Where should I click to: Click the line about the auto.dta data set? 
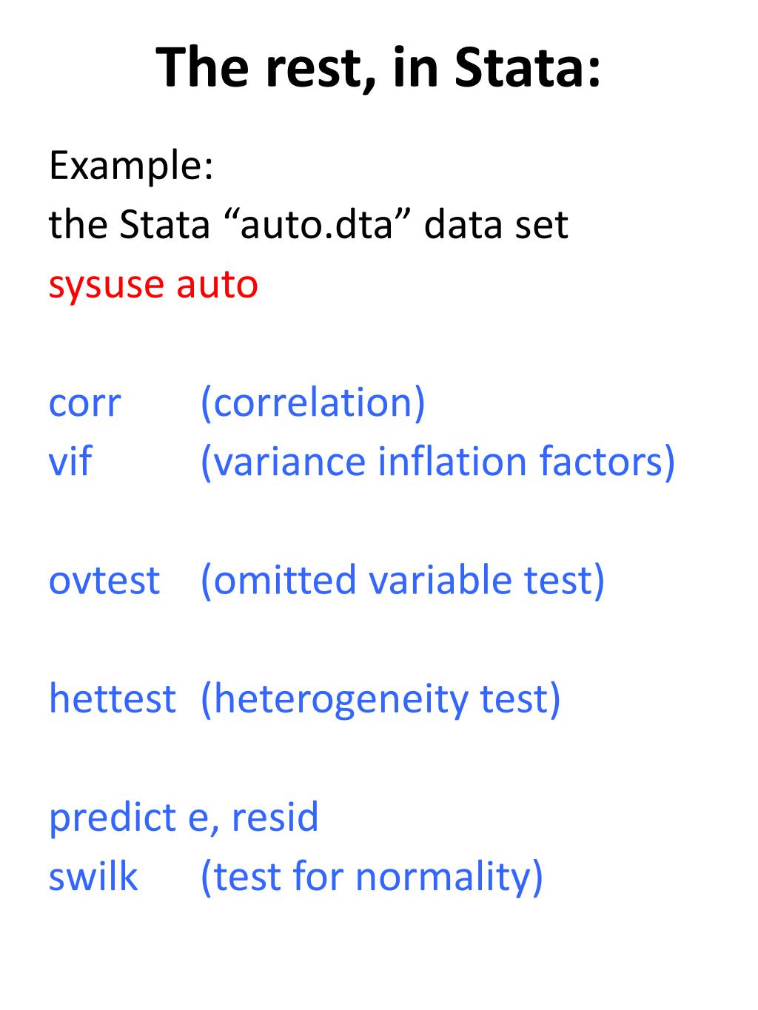tap(308, 224)
